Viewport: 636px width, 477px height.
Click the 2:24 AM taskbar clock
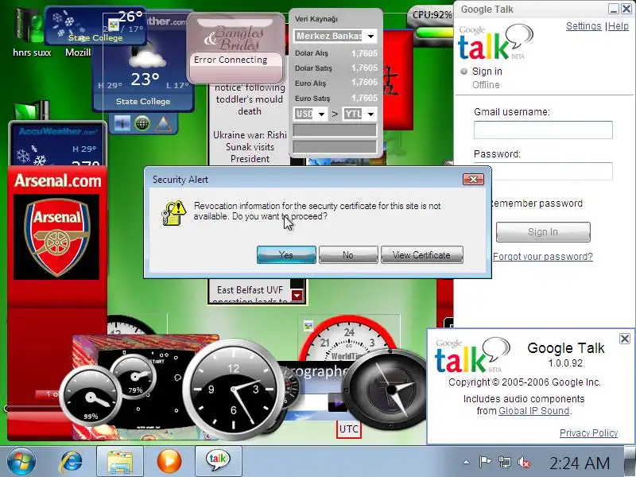tap(580, 463)
